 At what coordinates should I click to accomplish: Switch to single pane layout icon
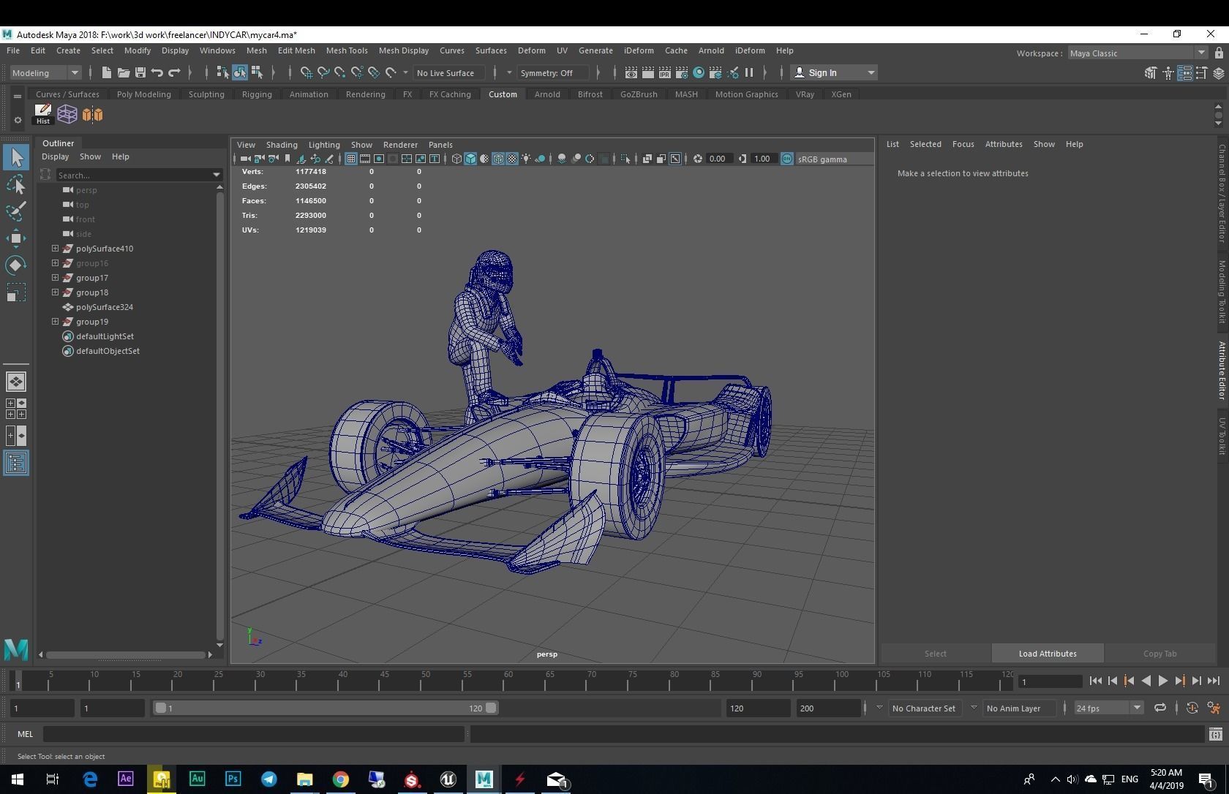(16, 382)
